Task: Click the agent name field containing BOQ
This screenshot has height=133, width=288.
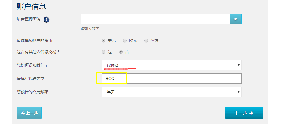Action: coord(171,79)
